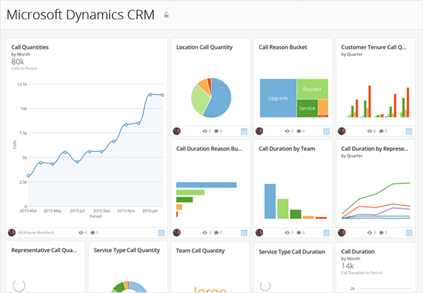Open table view icon on Location Call Quantity card
Image resolution: width=423 pixels, height=293 pixels.
click(x=244, y=131)
